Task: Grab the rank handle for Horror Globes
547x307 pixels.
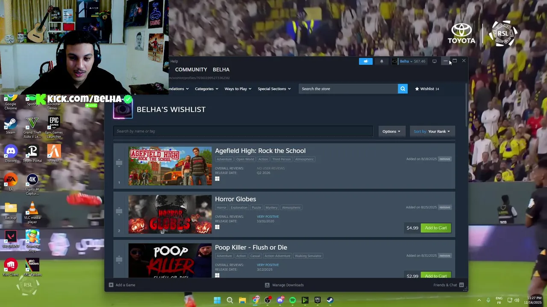Action: [x=119, y=211]
